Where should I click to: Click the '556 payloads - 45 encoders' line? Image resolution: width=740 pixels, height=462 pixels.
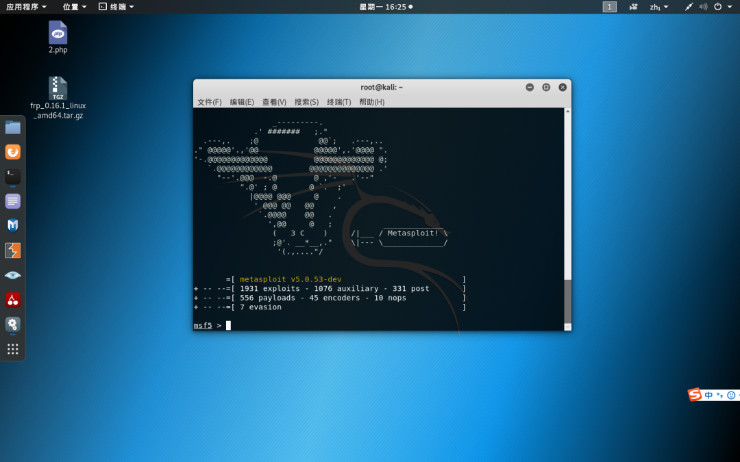323,298
